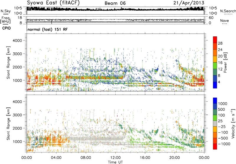The image size is (236, 164).
Task: Click the "08:00" time tick label
Action: [x=86, y=158]
